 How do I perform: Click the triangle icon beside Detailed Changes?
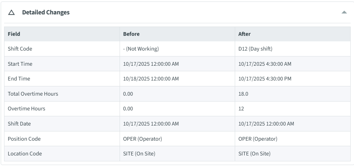coord(11,13)
